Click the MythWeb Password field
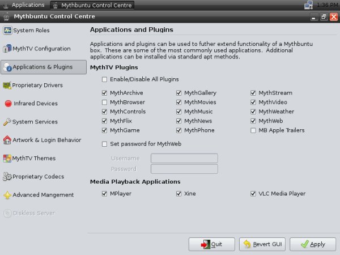Image resolution: width=340 pixels, height=255 pixels. click(184, 169)
